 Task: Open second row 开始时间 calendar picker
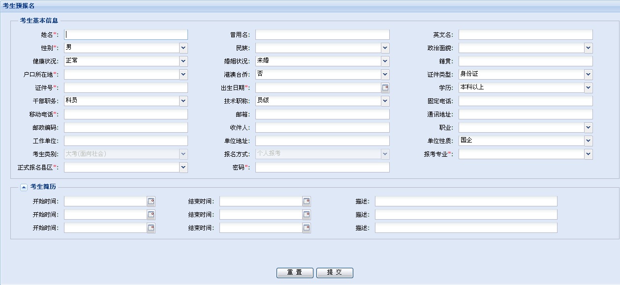(151, 215)
